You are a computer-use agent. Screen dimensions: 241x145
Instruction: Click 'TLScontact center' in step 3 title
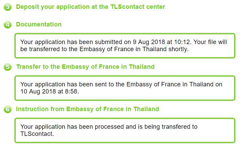pyautogui.click(x=138, y=7)
